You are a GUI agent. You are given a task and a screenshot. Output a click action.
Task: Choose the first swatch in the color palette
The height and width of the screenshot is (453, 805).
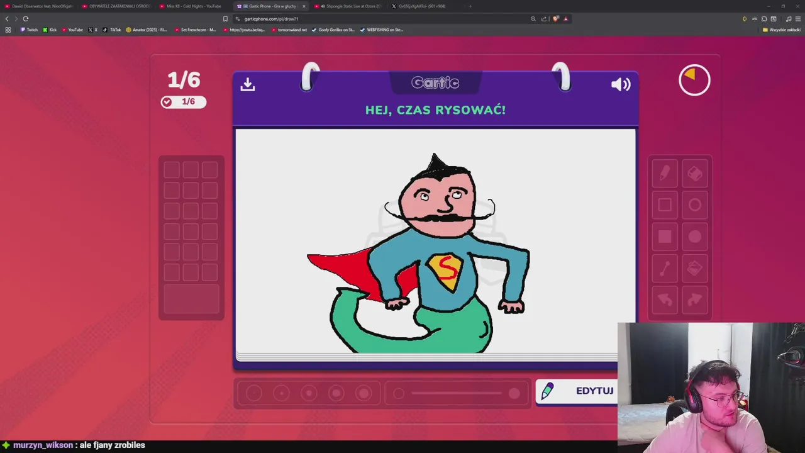[172, 170]
